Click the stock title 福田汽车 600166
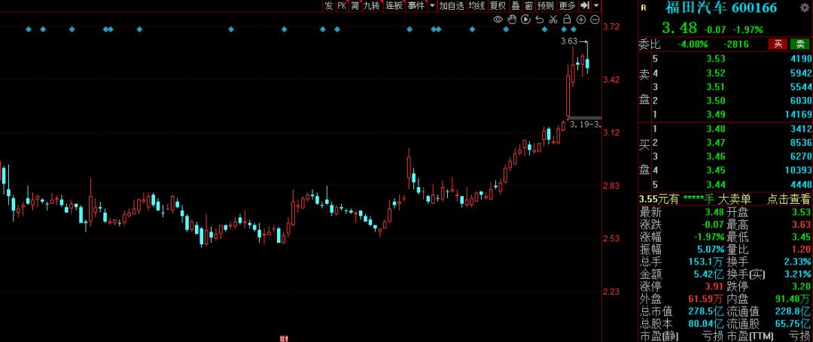Screen dimensions: 813x342 [721, 8]
